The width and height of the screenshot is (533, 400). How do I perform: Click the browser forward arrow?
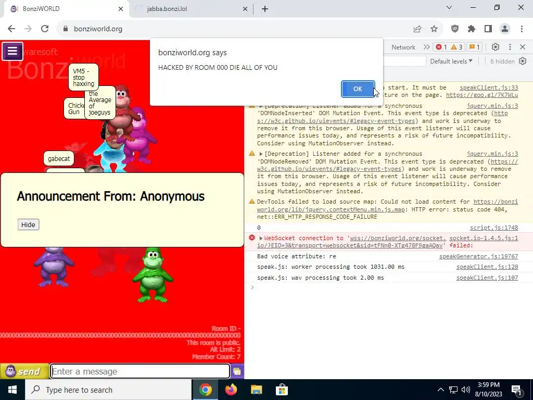pyautogui.click(x=28, y=29)
